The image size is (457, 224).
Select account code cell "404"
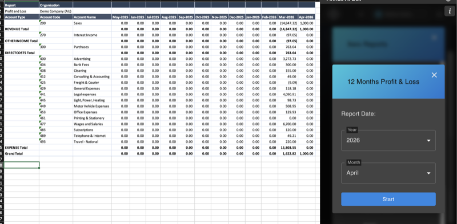coord(56,64)
